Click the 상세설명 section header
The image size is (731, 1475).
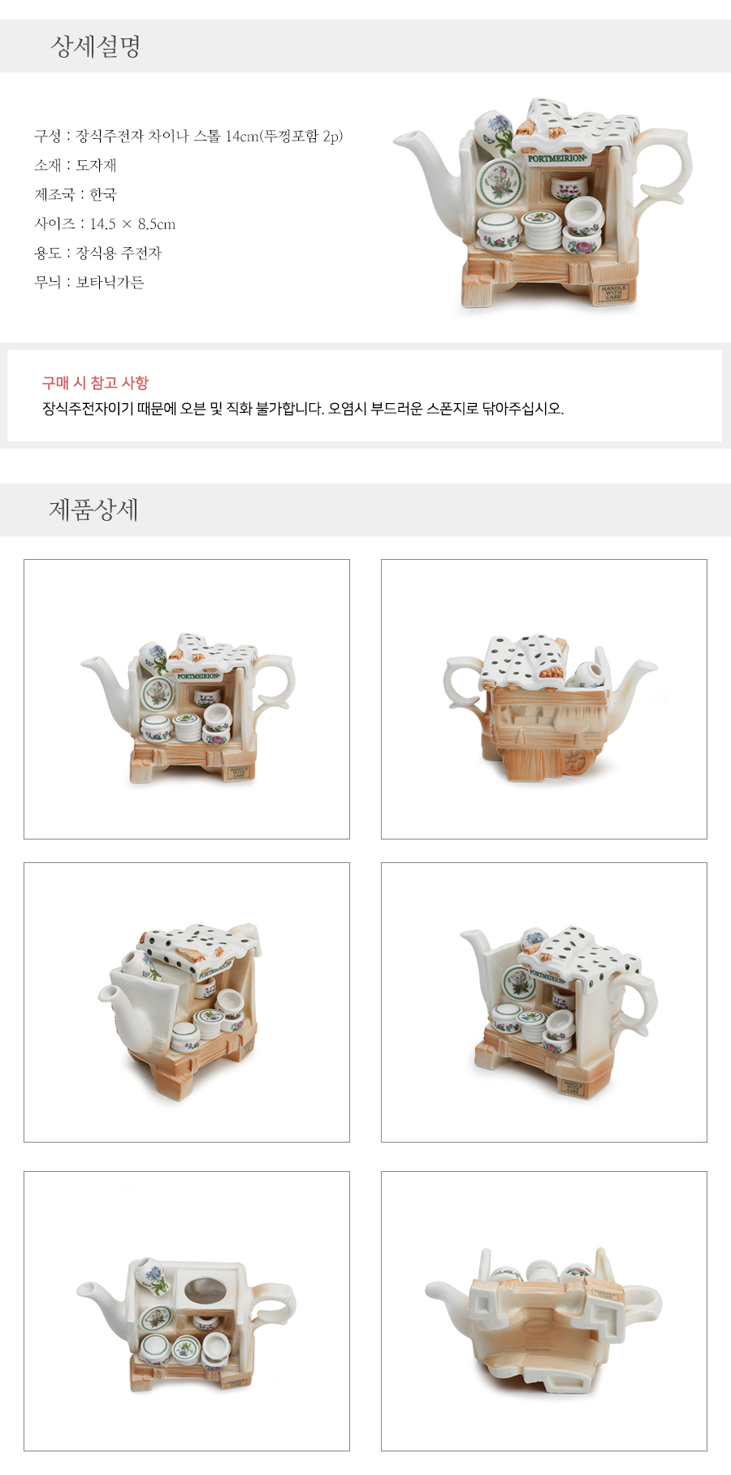[x=96, y=46]
